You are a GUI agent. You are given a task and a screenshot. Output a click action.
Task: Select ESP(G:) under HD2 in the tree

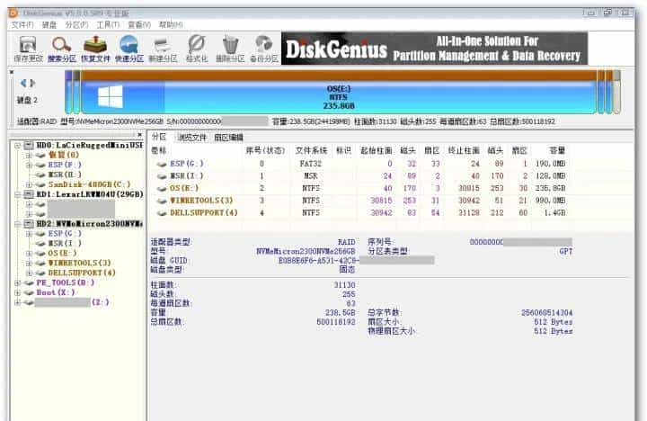pyautogui.click(x=65, y=233)
